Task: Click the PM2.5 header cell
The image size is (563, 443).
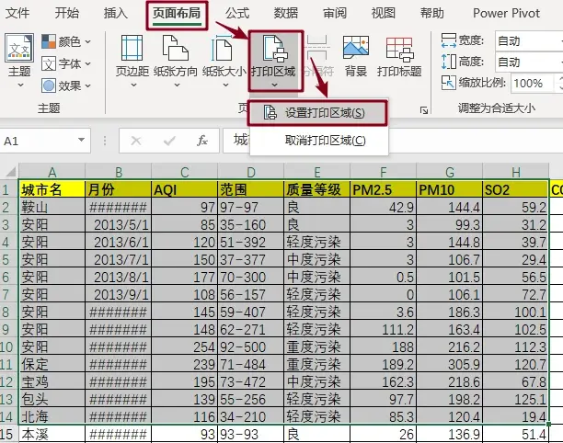Action: tap(383, 189)
